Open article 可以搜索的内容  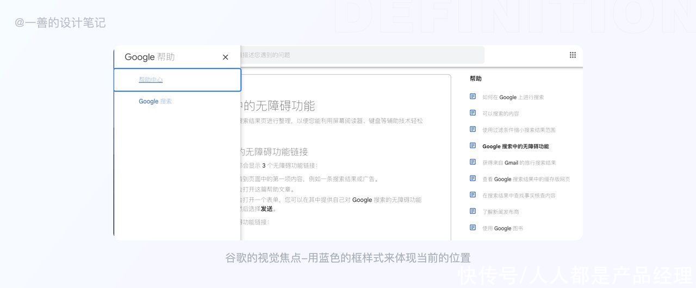(501, 113)
